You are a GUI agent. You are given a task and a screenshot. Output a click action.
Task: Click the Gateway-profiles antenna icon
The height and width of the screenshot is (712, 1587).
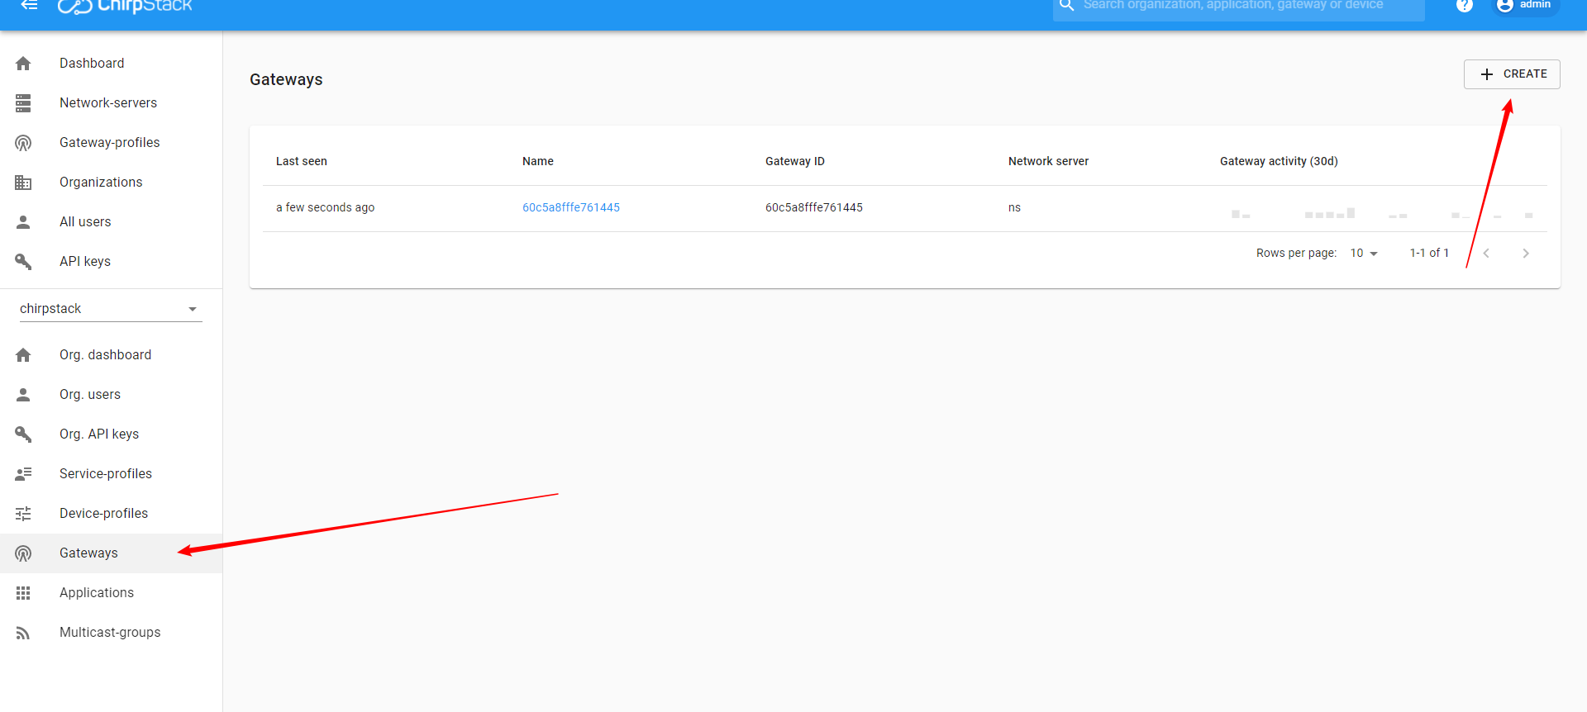coord(23,143)
